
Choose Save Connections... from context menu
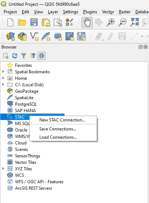(63, 129)
